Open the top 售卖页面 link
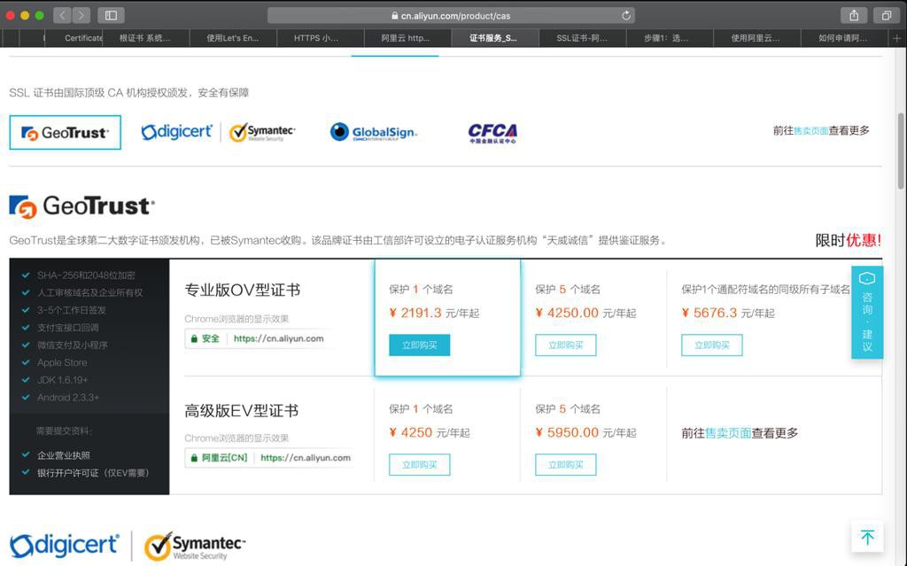 (x=810, y=131)
